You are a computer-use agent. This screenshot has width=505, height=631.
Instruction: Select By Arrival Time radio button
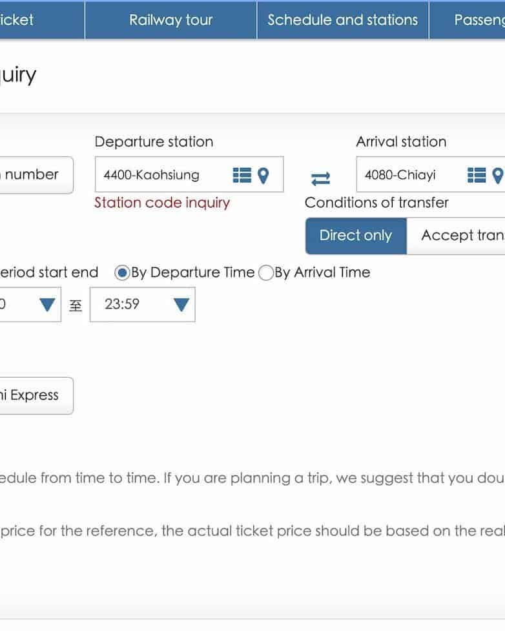(265, 273)
